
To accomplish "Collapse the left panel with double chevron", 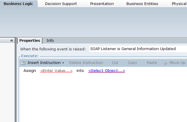I will pos(12,40).
